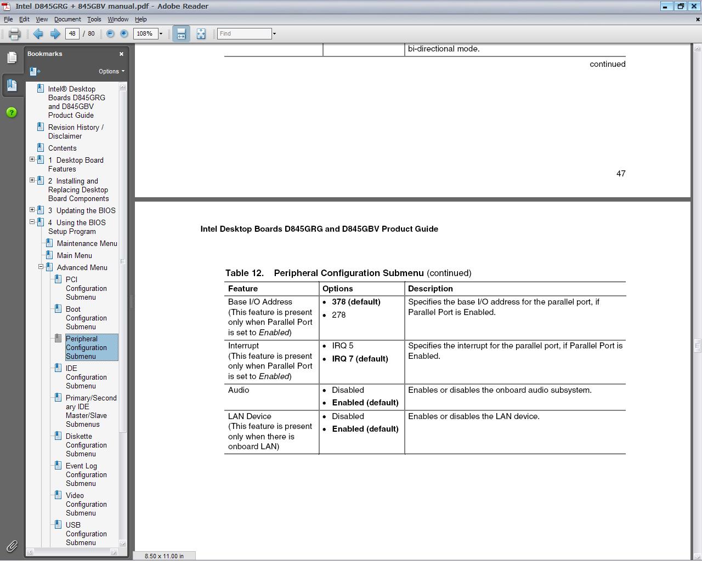Viewport: 702px width, 561px height.
Task: Close the Bookmarks panel
Action: [x=121, y=54]
